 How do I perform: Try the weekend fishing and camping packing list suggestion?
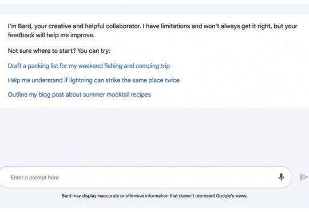(x=89, y=66)
